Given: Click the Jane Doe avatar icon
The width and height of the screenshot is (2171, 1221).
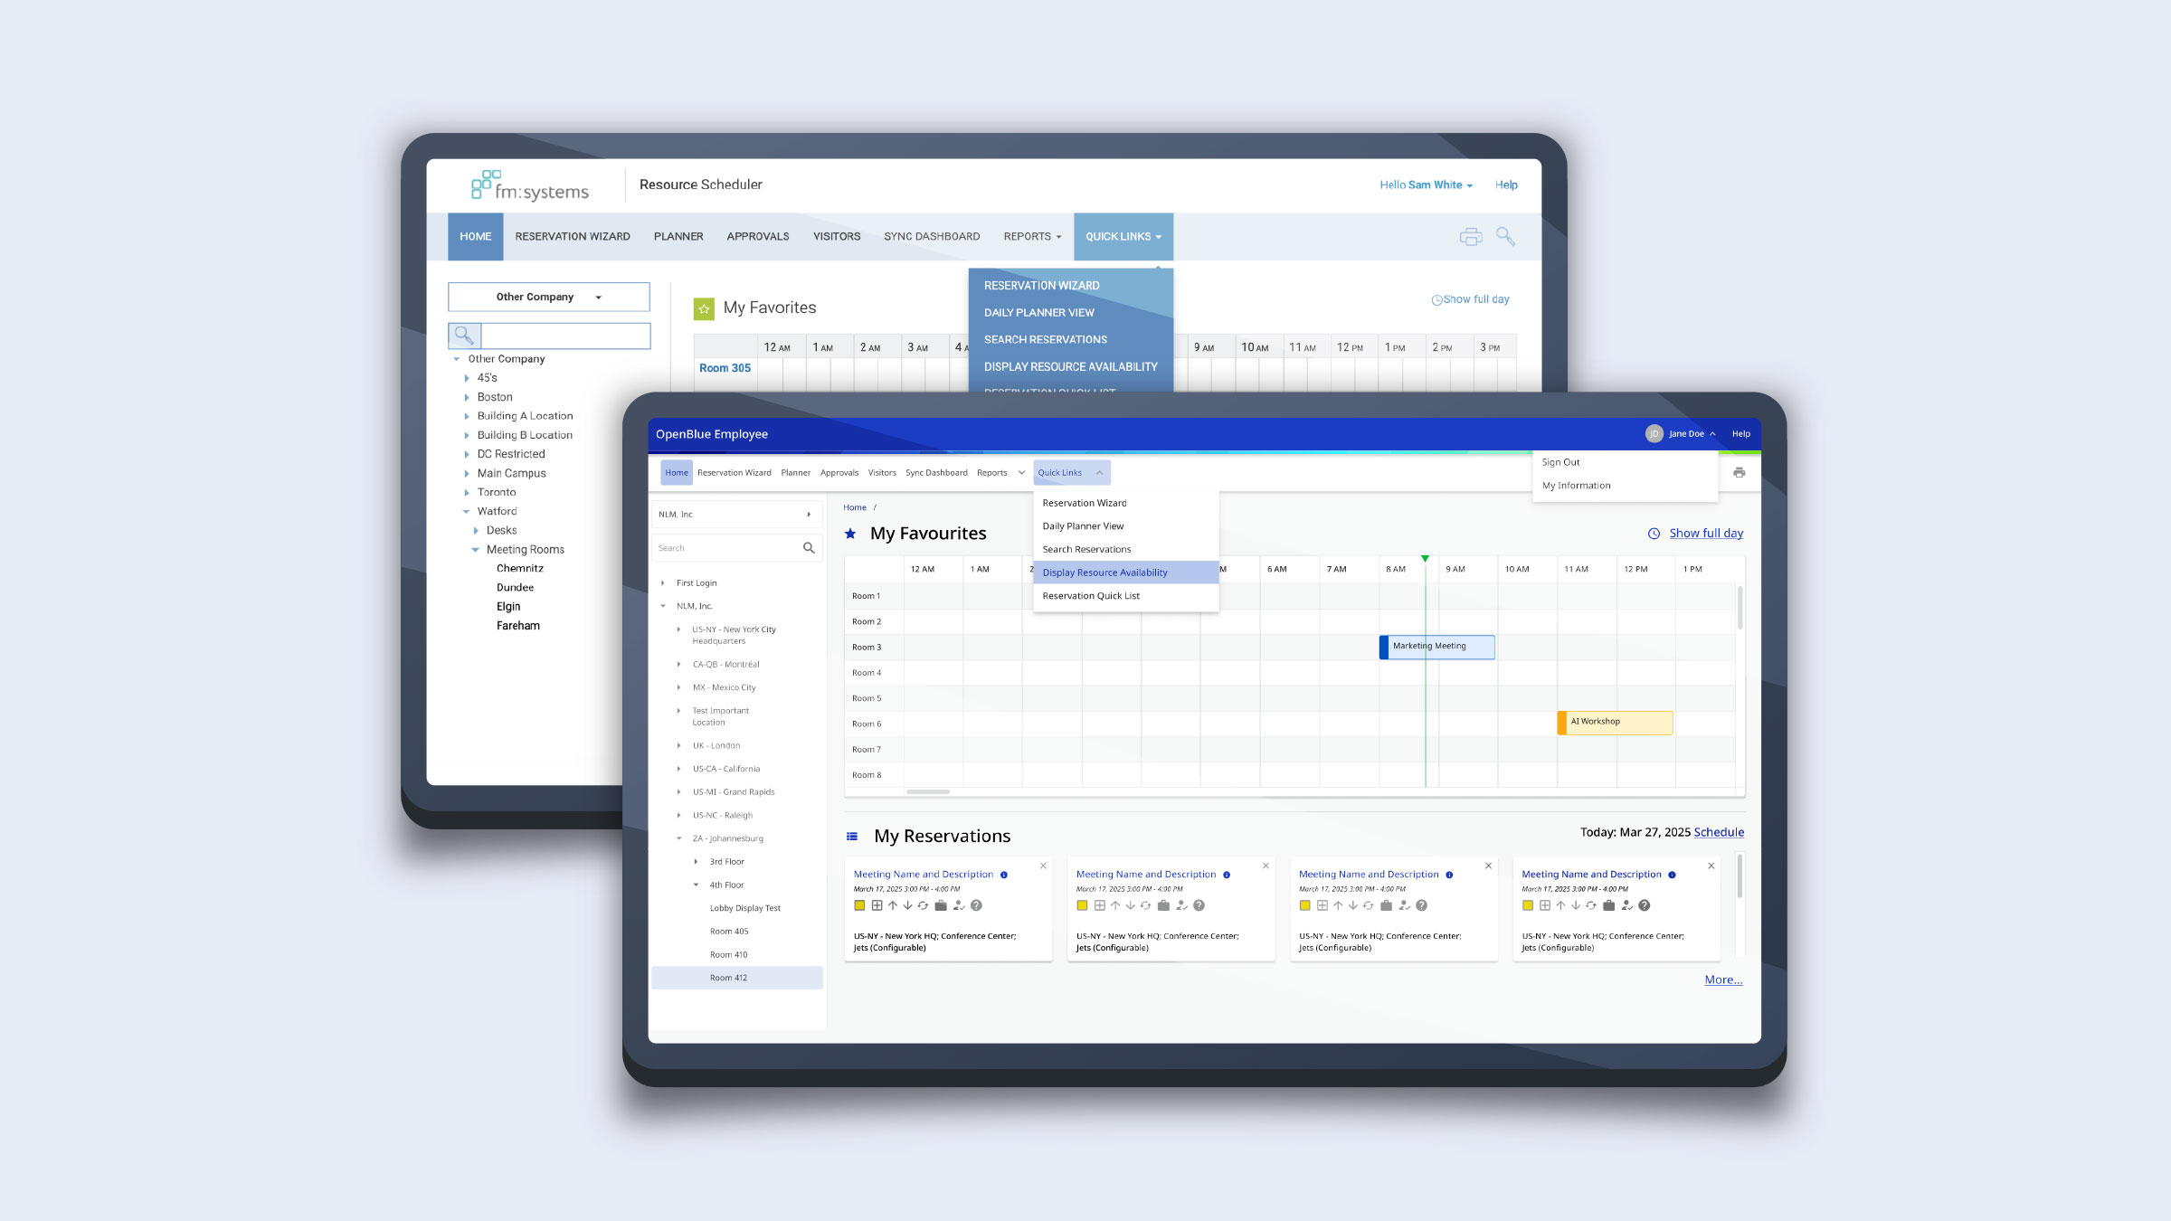Looking at the screenshot, I should [1654, 434].
